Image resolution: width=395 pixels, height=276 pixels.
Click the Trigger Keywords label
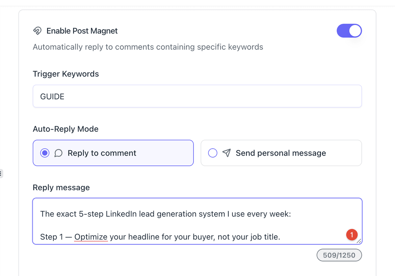pyautogui.click(x=66, y=74)
